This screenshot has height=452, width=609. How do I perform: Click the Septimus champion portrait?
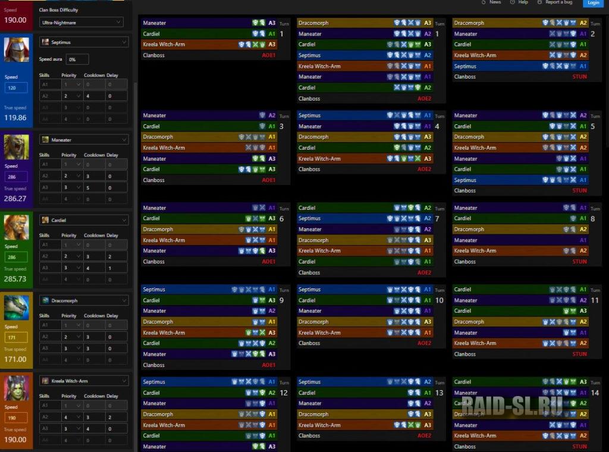tap(16, 50)
